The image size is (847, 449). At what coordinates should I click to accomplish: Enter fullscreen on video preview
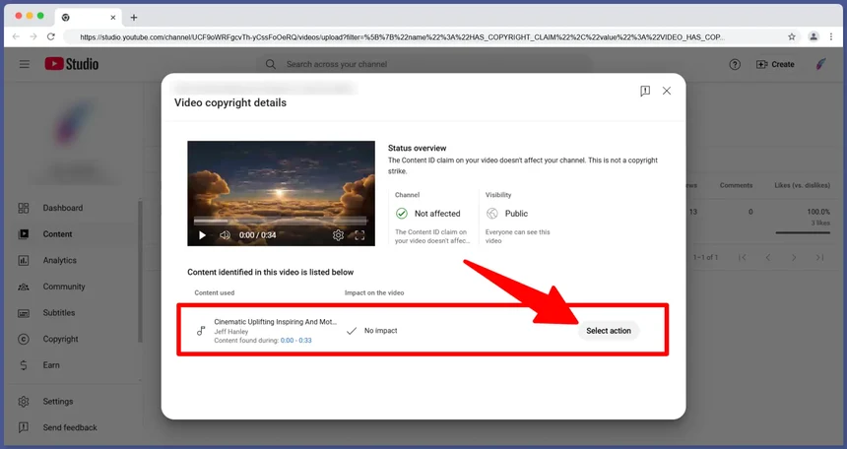pyautogui.click(x=359, y=235)
